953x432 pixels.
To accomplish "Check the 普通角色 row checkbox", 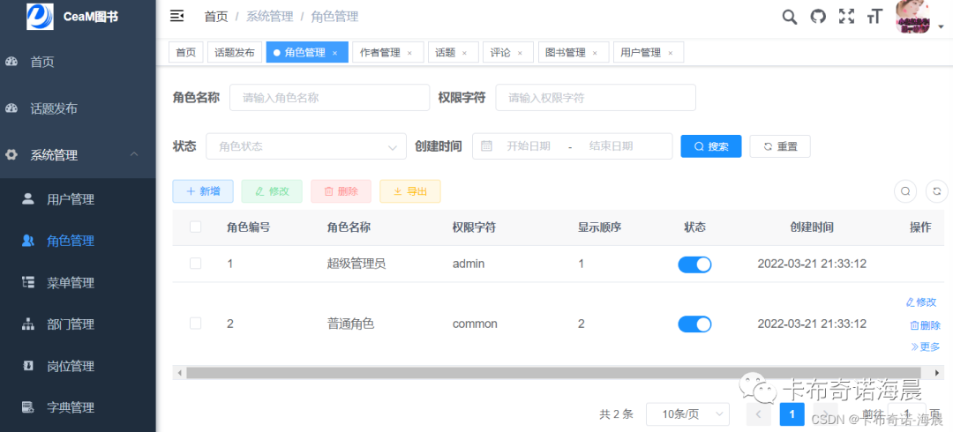I will tap(195, 324).
